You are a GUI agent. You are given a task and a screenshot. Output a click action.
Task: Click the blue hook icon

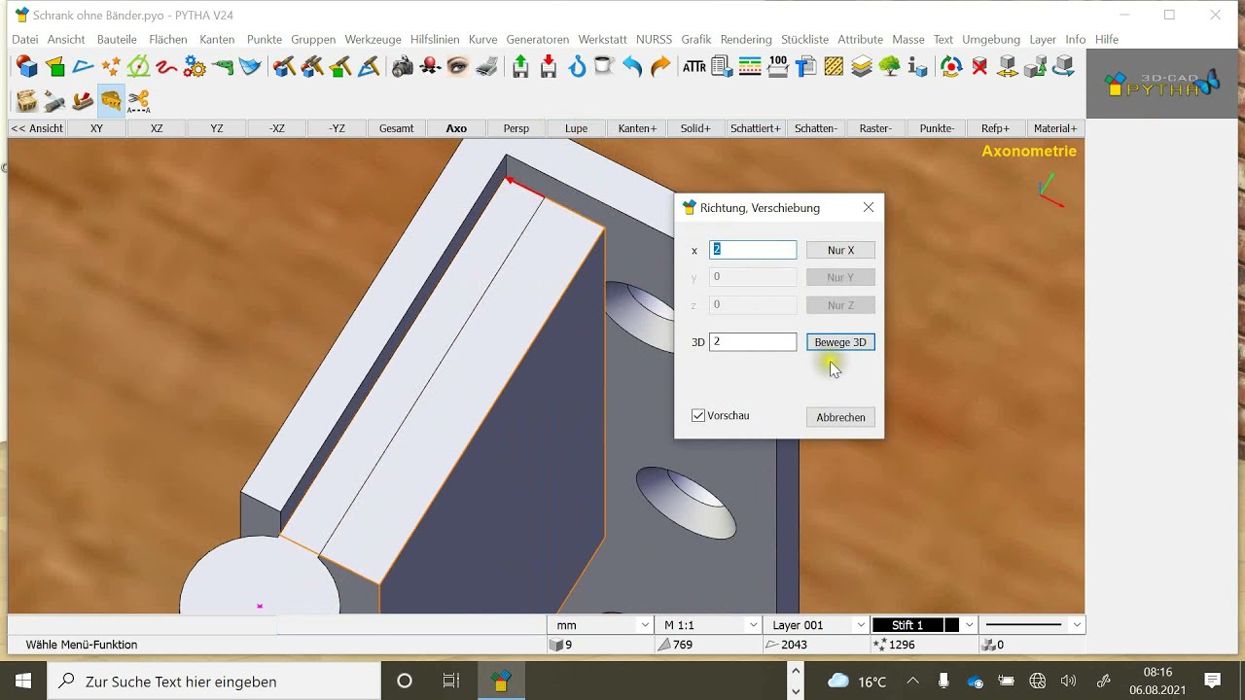pos(577,67)
